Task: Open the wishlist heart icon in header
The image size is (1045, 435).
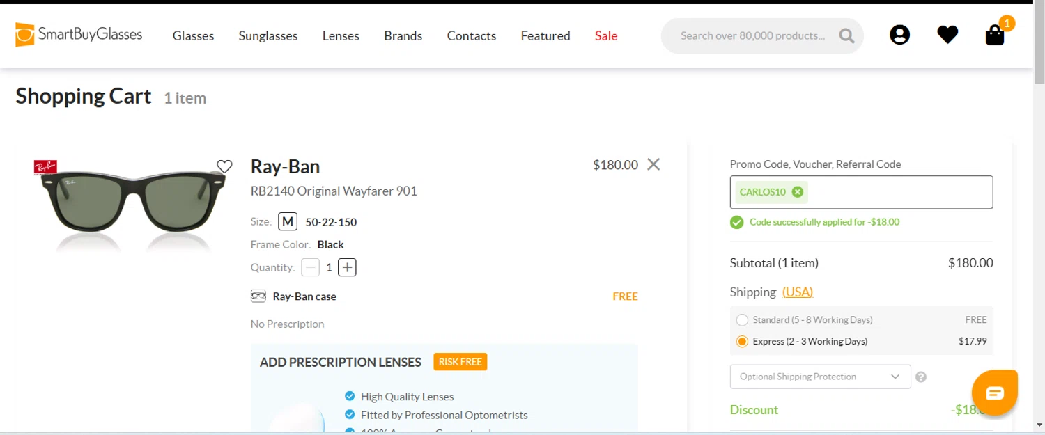Action: pos(947,35)
